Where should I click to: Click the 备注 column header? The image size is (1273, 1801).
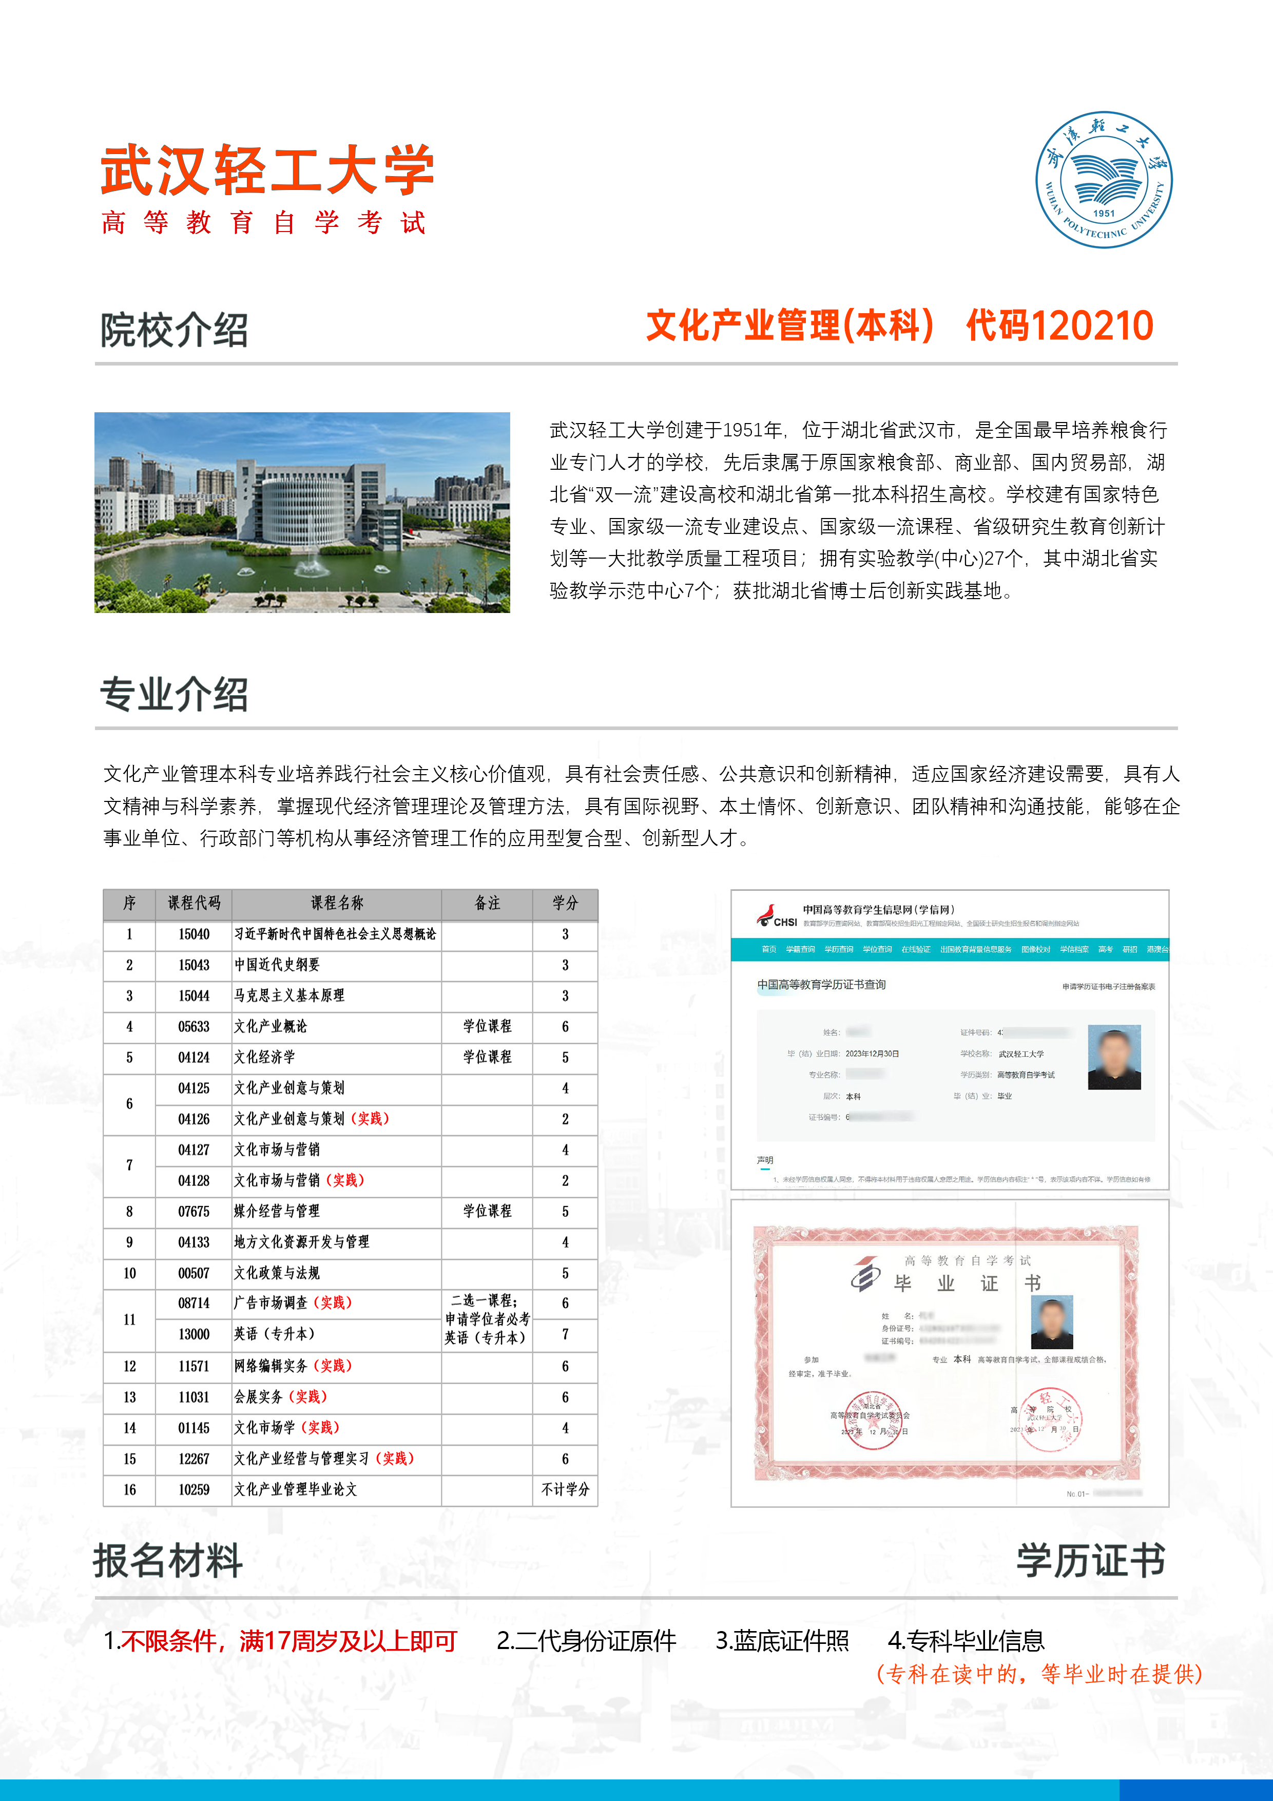click(487, 904)
